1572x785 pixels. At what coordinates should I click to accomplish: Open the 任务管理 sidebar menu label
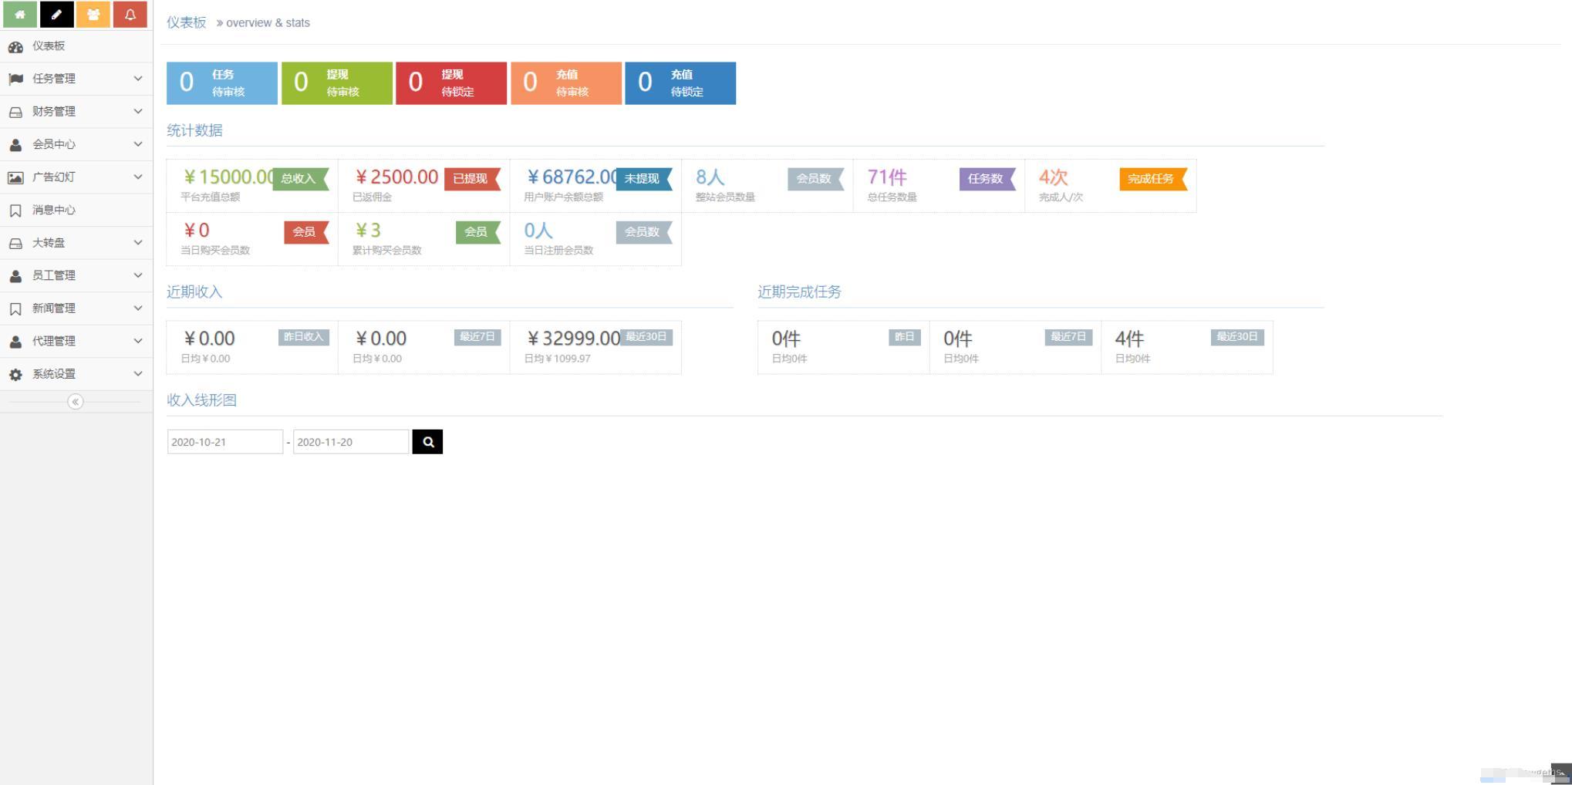[x=54, y=79]
